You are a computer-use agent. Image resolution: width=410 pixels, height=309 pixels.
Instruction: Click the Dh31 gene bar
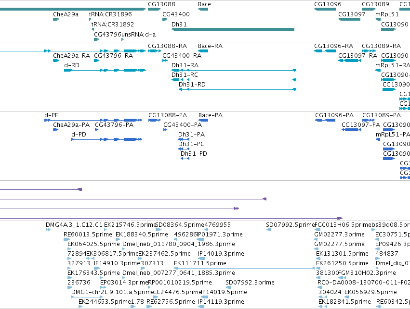click(x=233, y=29)
